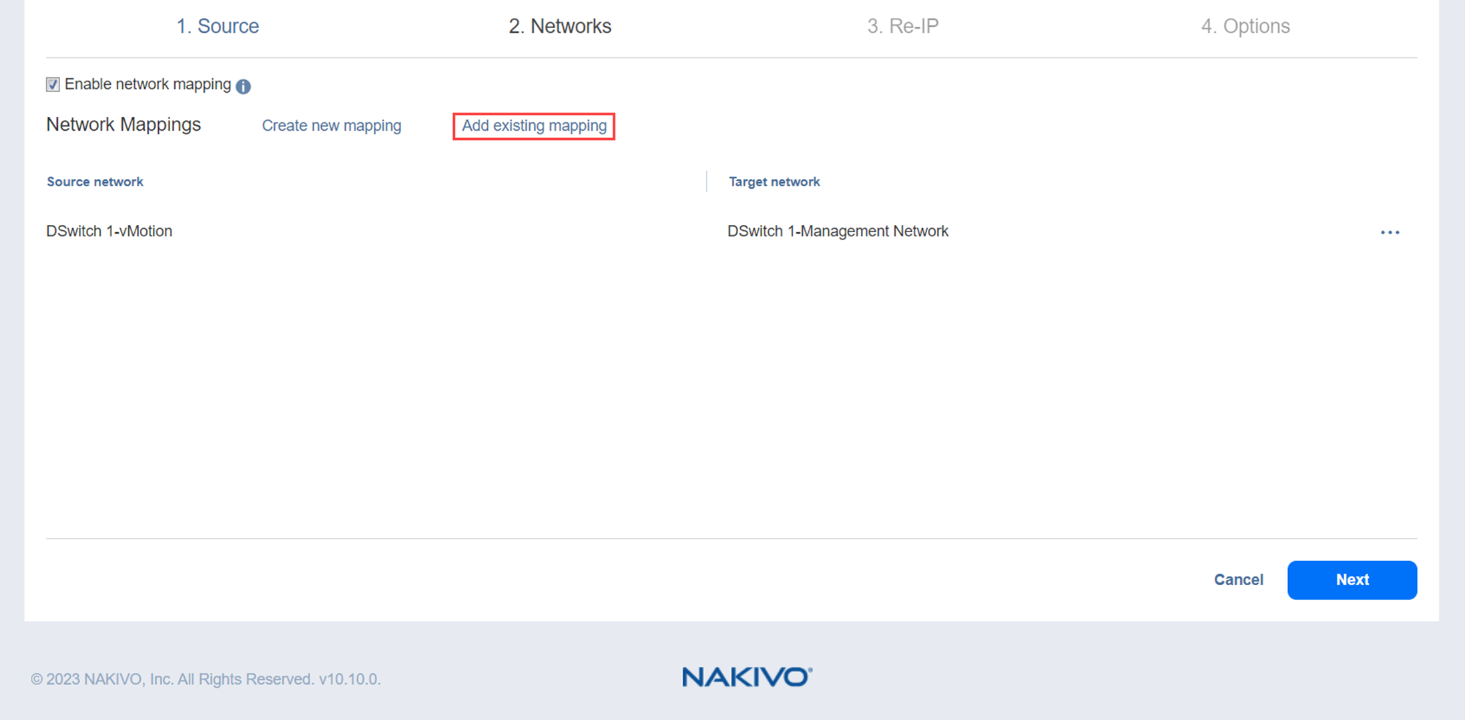Uncheck the Enable network mapping checkbox

click(53, 85)
